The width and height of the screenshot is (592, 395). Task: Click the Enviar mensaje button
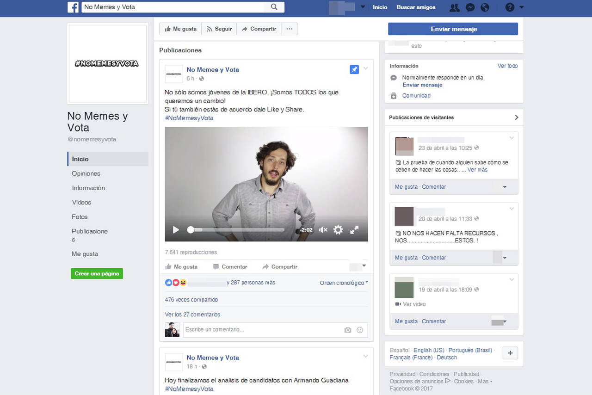coord(453,29)
